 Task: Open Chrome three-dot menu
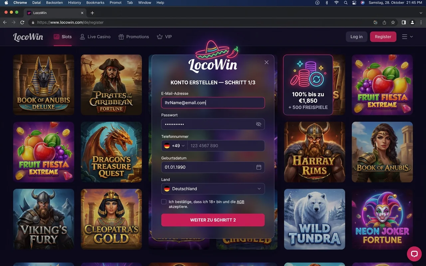point(421,22)
